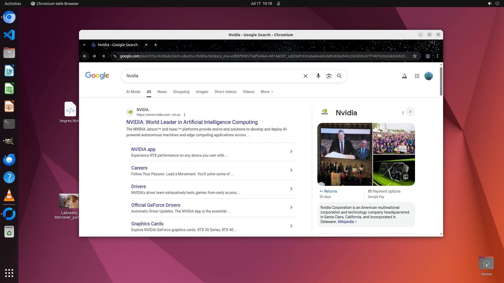Clear the Nvidia search query
This screenshot has height=283, width=504.
click(x=305, y=76)
